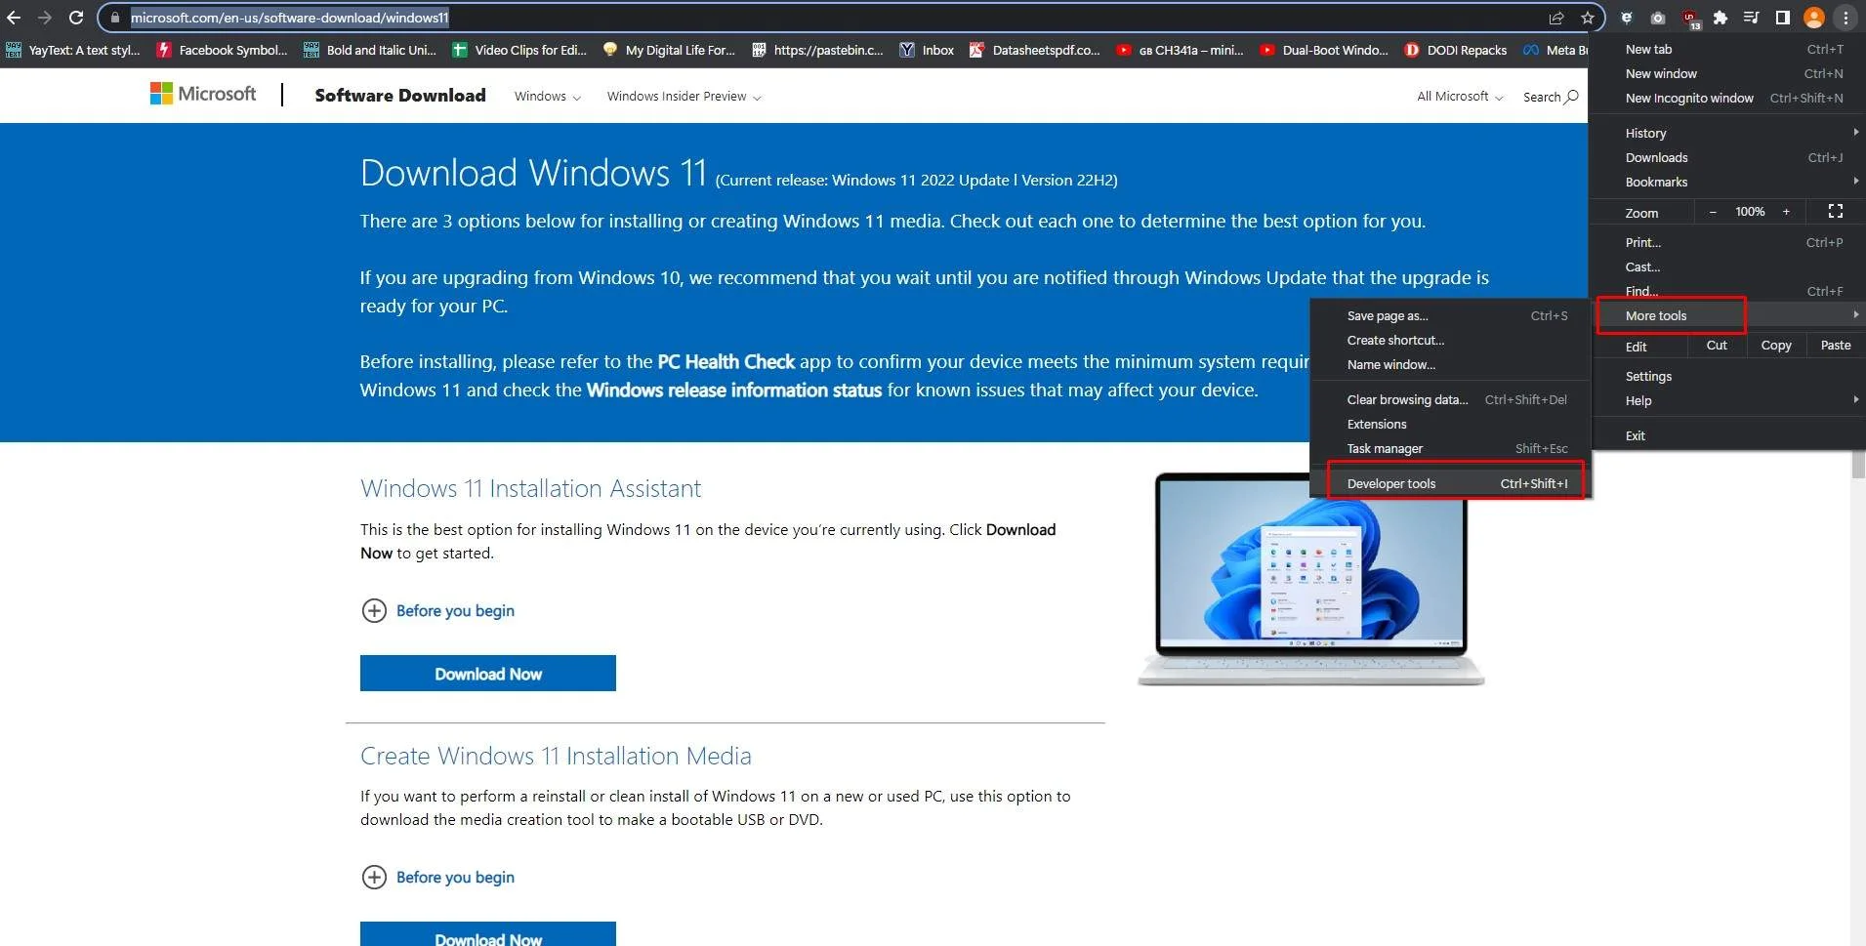Click Cut in the Edit row
1866x946 pixels.
click(x=1717, y=345)
